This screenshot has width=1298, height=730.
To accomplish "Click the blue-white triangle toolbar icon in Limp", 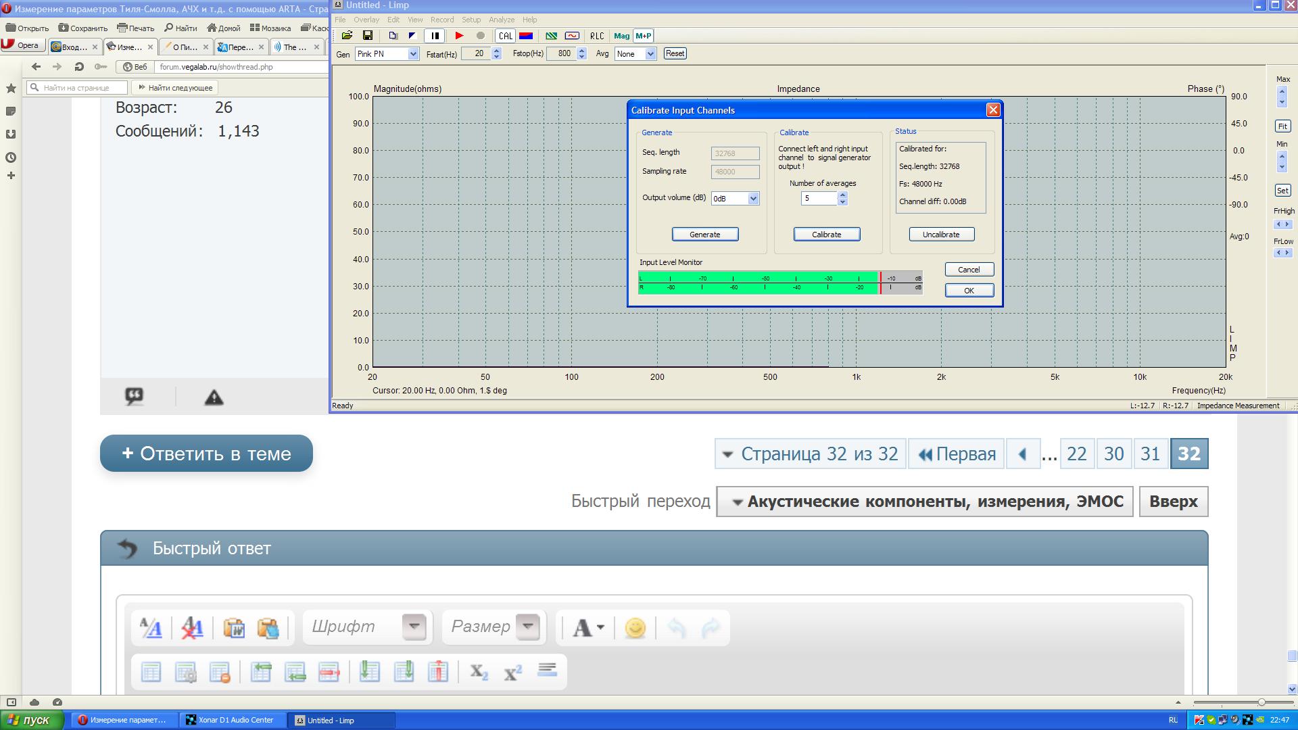I will (x=412, y=36).
